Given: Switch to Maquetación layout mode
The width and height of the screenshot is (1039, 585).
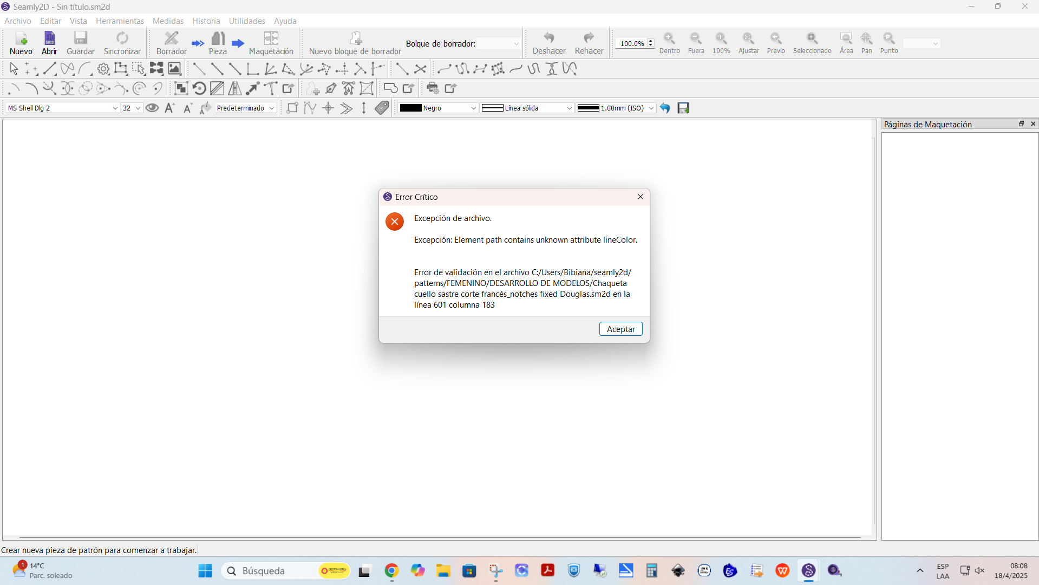Looking at the screenshot, I should point(271,43).
